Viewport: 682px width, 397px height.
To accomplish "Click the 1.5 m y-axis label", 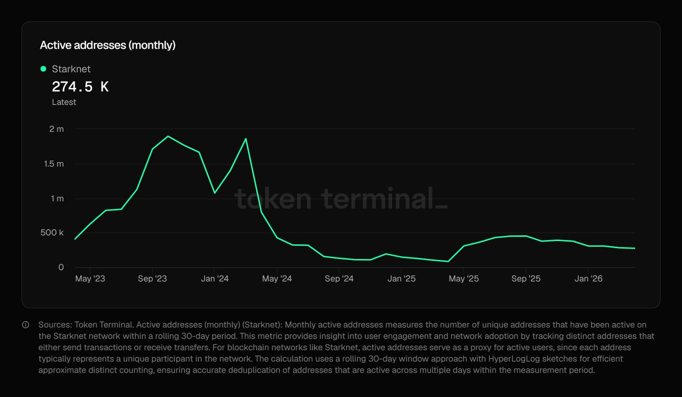I will (53, 164).
